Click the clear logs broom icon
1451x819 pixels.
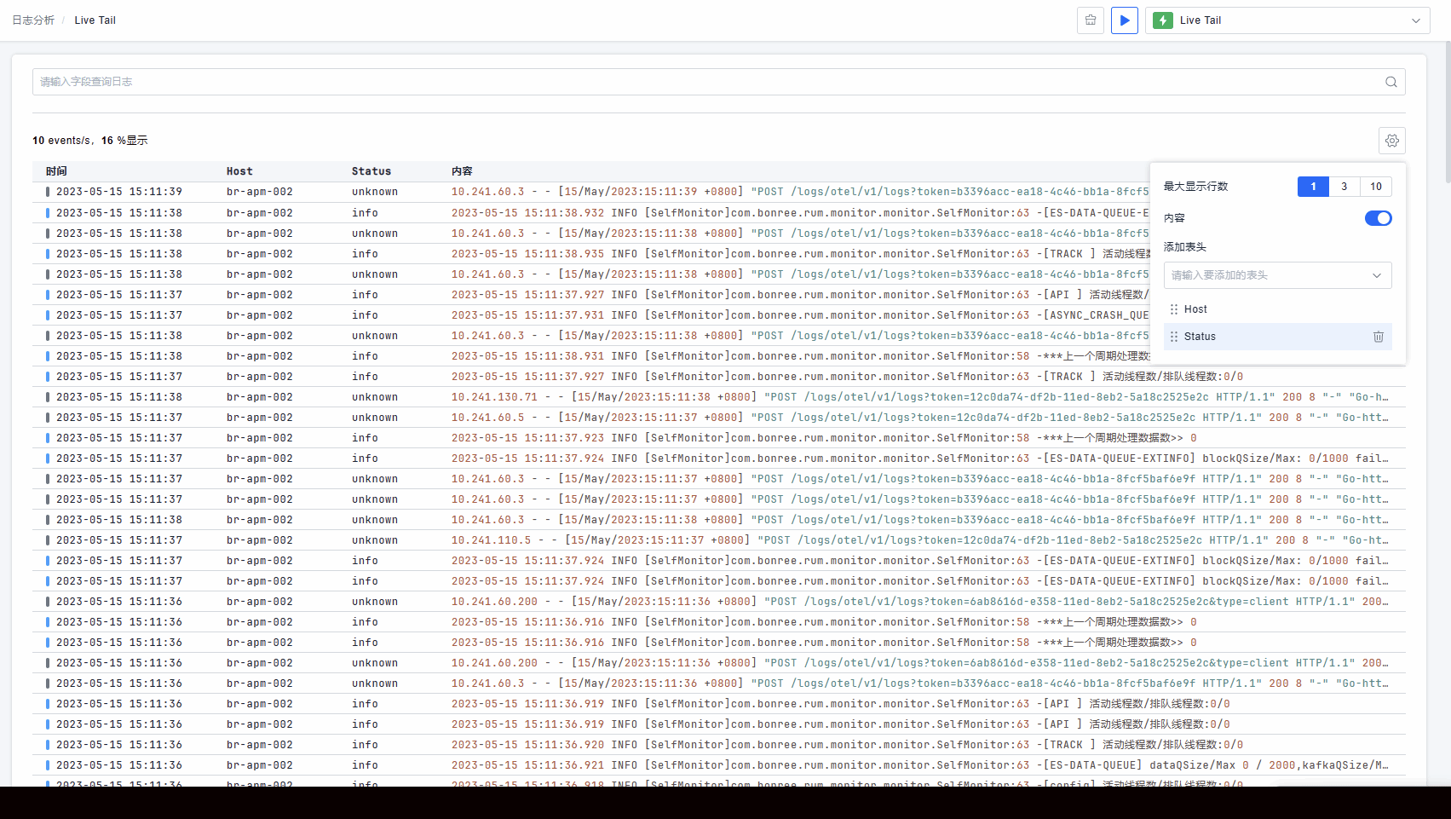(1091, 20)
